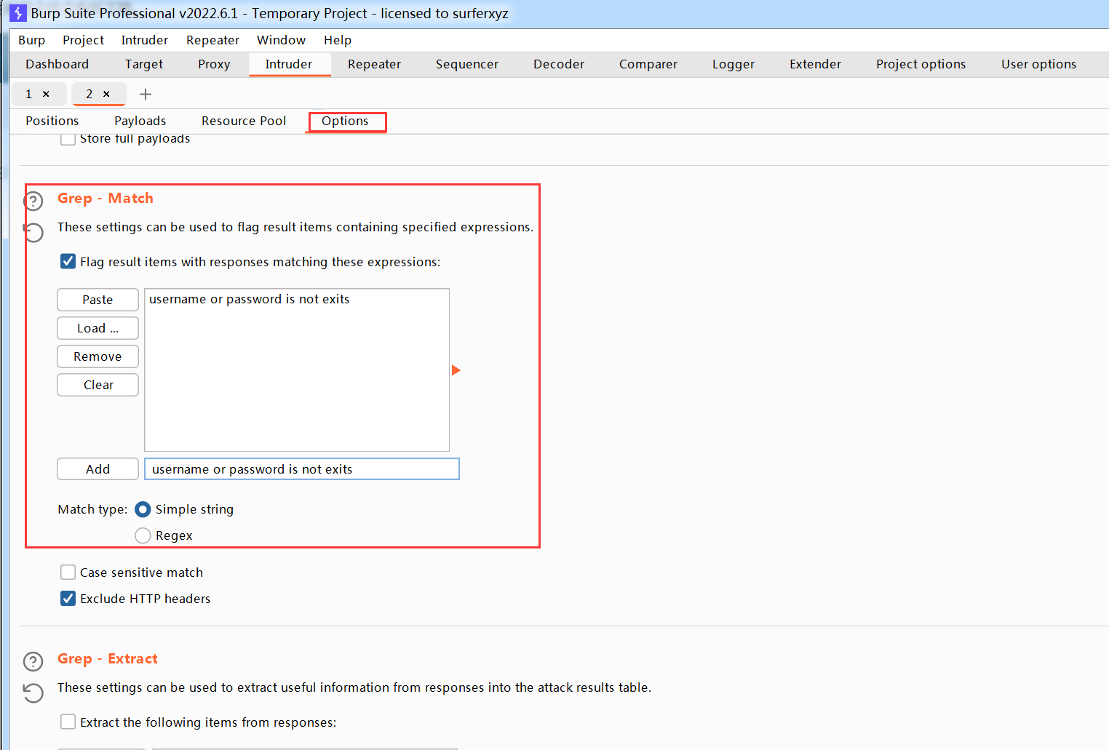Select the Regex match type
Image resolution: width=1109 pixels, height=750 pixels.
[143, 535]
